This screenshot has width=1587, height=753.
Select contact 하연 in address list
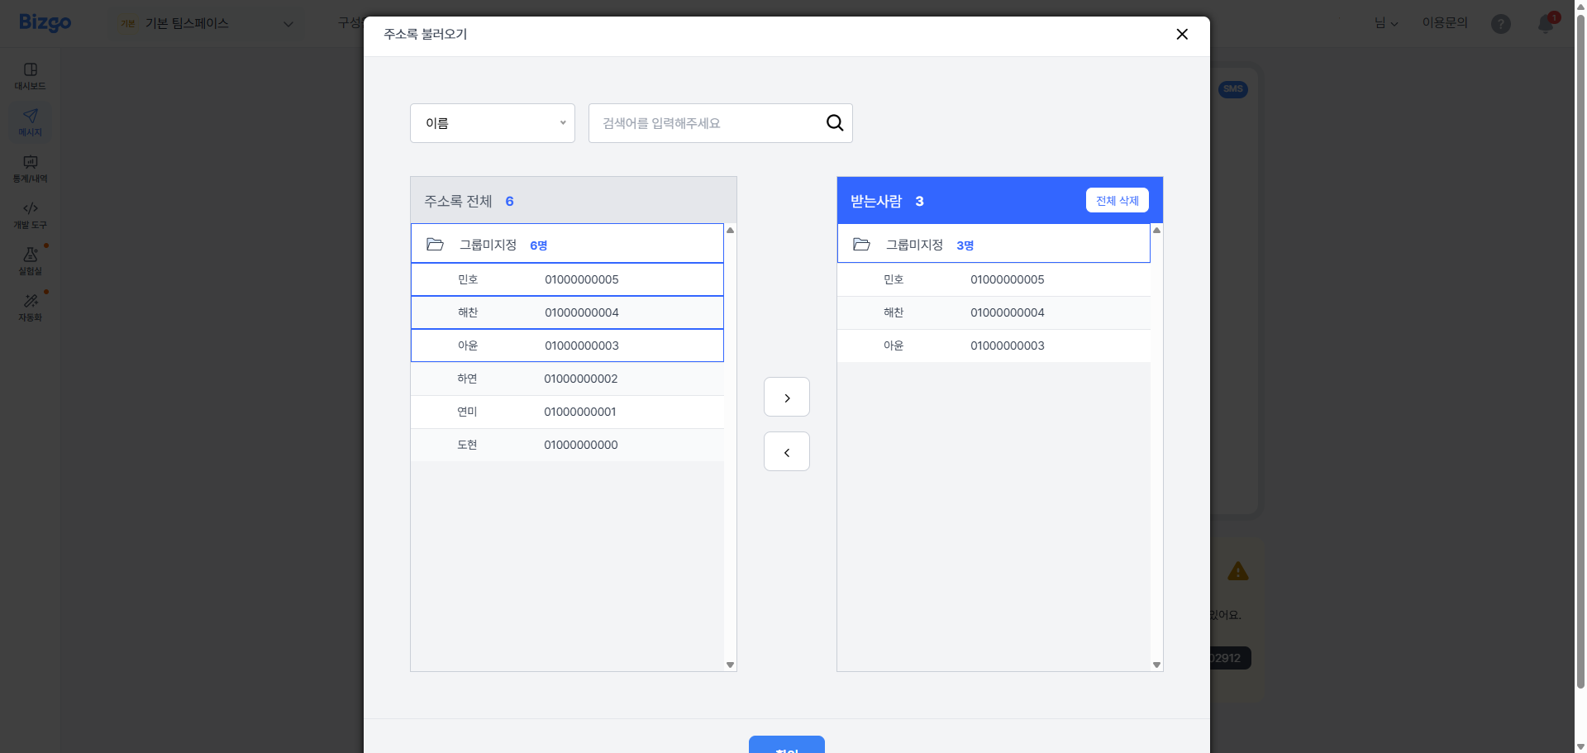tap(567, 379)
